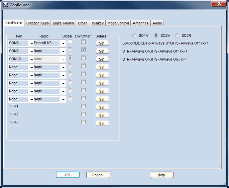Expand the COM10 port dropdown
Viewport: 229px width, 188px height.
31,59
